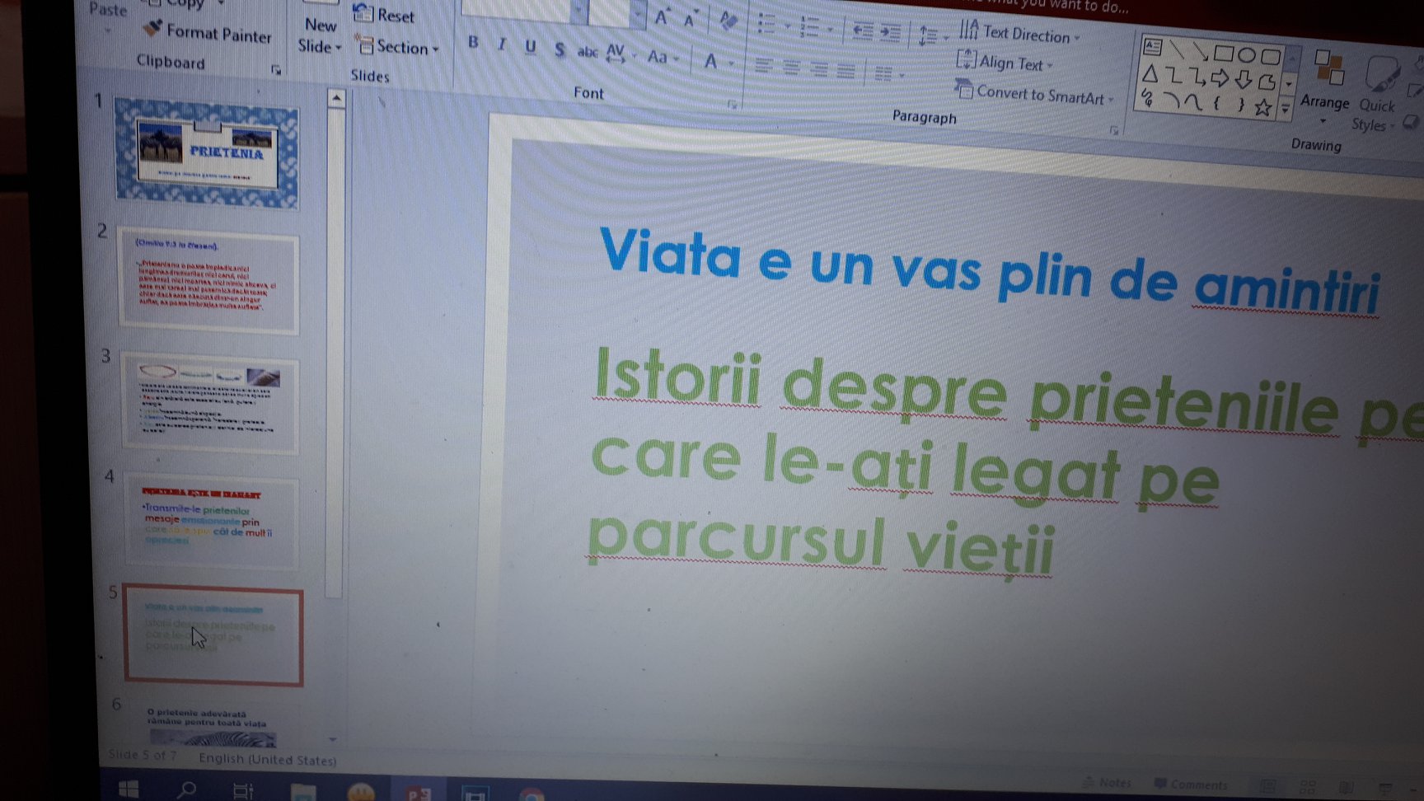Open Windows taskbar search

point(187,790)
